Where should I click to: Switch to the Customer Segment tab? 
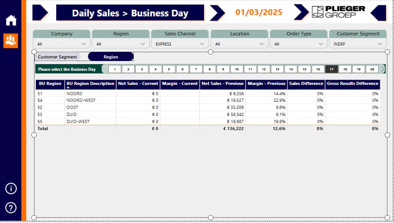(x=57, y=57)
